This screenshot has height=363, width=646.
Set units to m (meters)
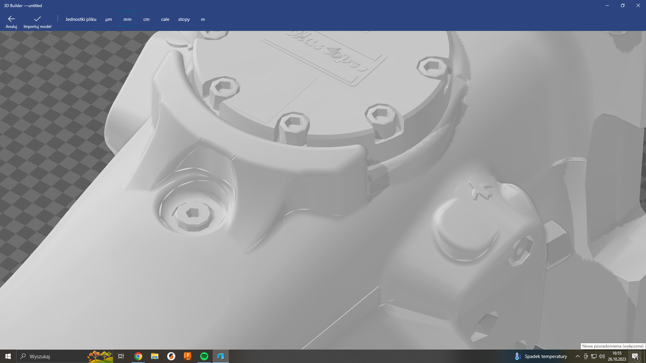coord(203,19)
